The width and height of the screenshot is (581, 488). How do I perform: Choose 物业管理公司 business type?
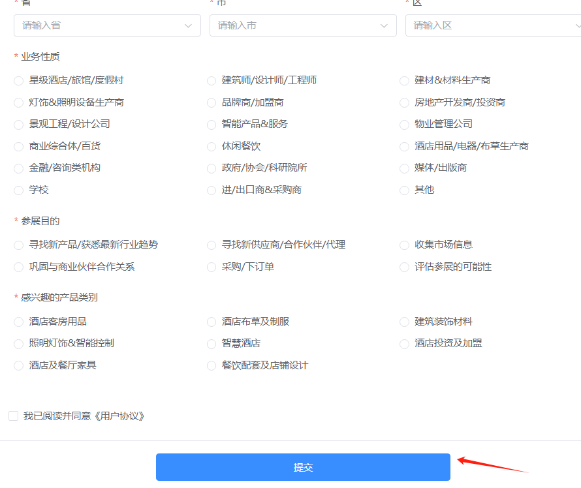(405, 124)
